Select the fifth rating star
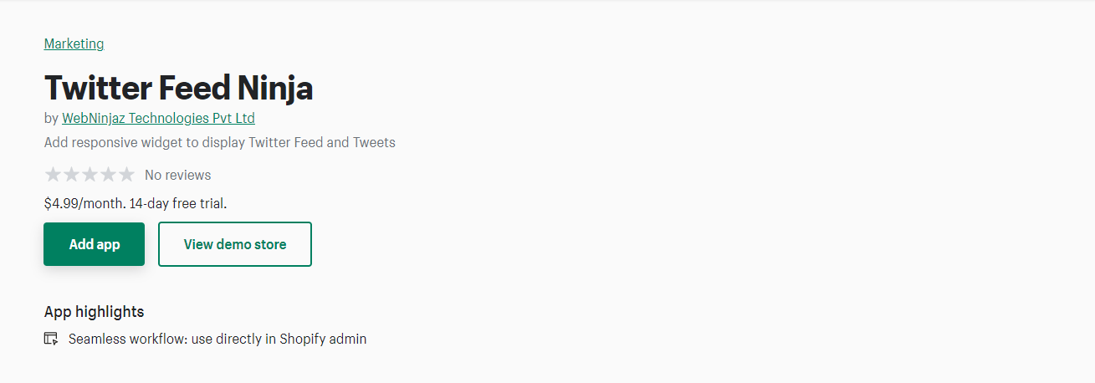This screenshot has height=383, width=1095. click(x=126, y=175)
